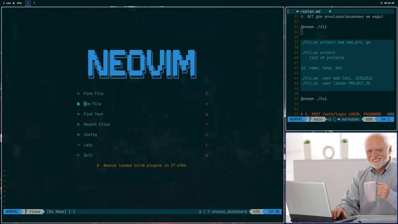The height and width of the screenshot is (224, 398).
Task: Open Config dashboard entry
Action: [x=90, y=135]
